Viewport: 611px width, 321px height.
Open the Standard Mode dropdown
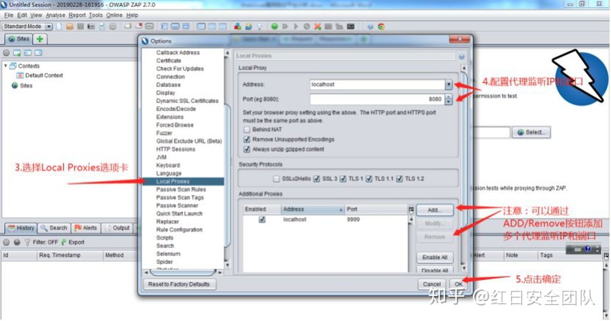point(27,26)
